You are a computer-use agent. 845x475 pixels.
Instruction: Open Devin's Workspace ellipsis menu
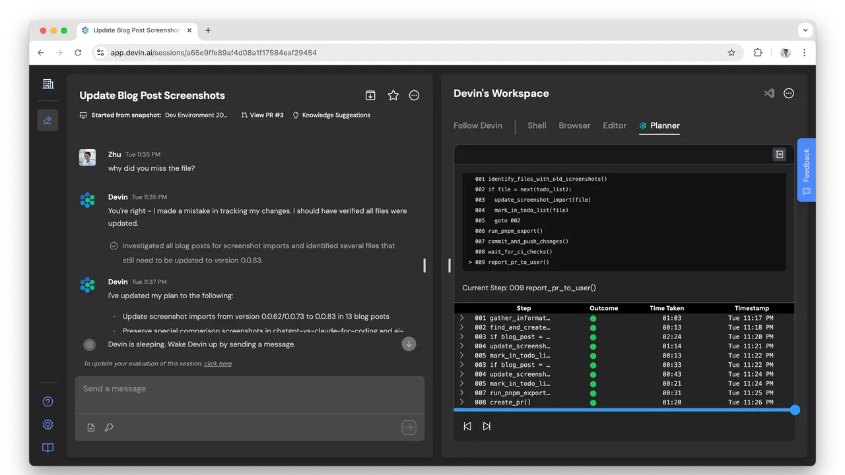[x=788, y=94]
